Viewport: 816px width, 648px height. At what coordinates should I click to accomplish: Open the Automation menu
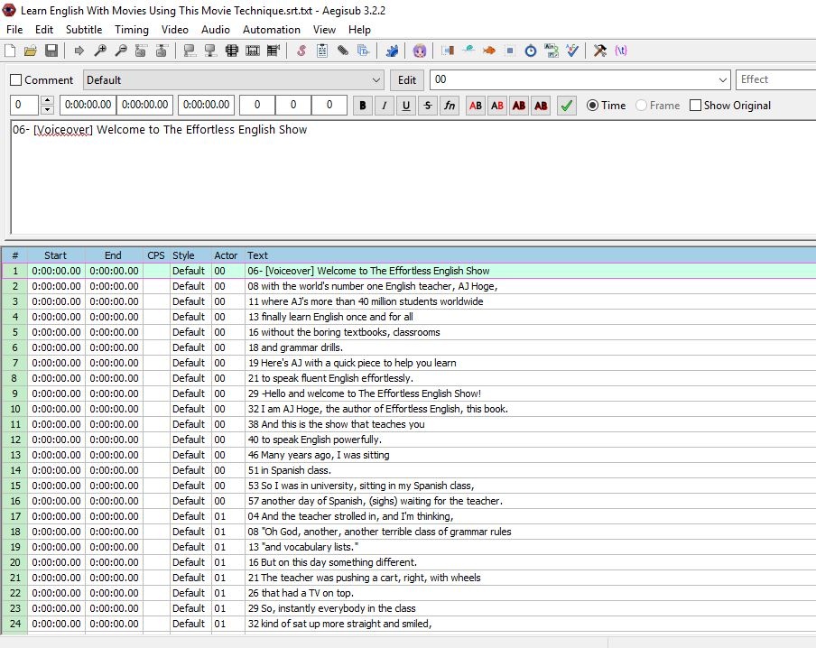[x=271, y=30]
